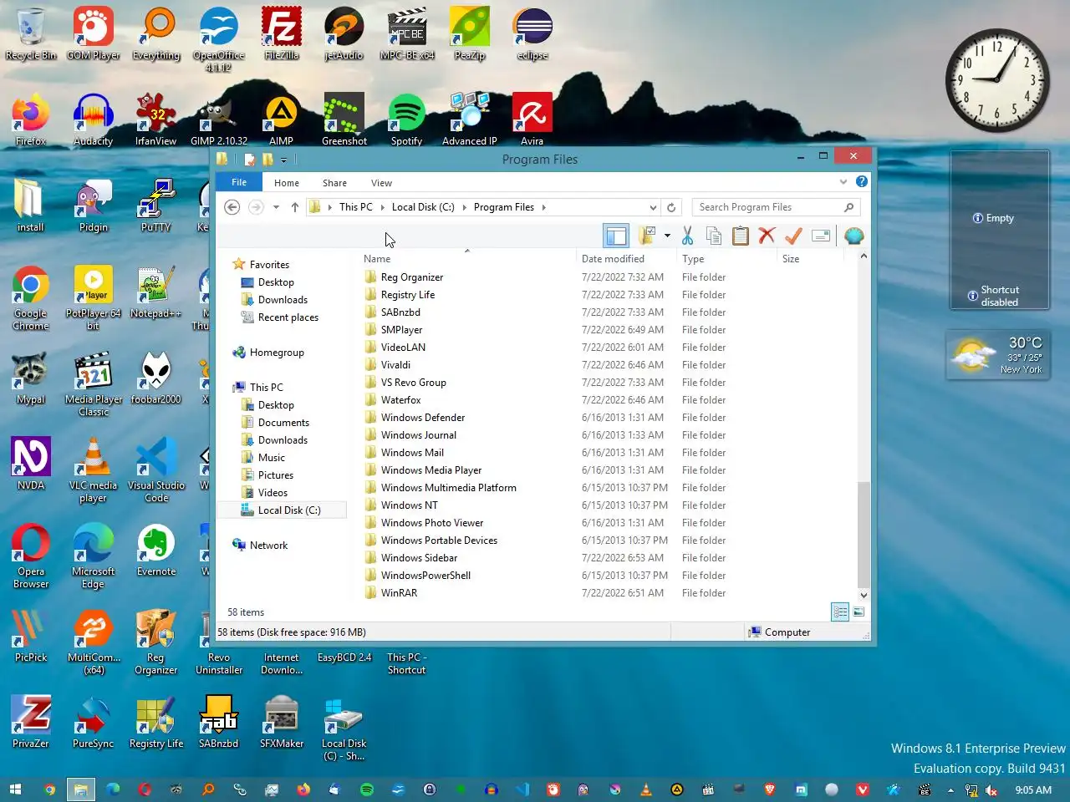Click the FileZilla desktop icon
The image size is (1070, 802).
pyautogui.click(x=282, y=34)
